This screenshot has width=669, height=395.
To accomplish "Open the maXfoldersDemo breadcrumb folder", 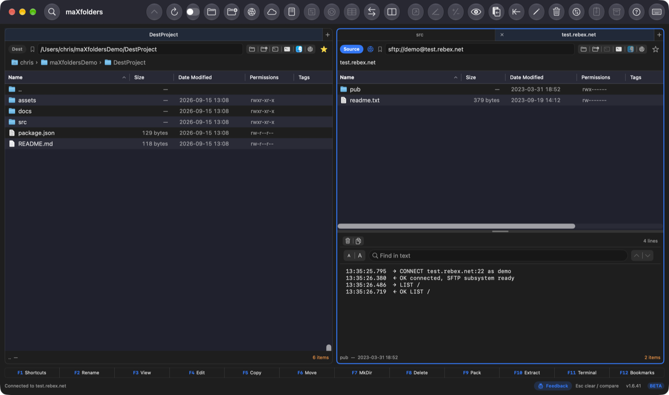I will tap(69, 63).
